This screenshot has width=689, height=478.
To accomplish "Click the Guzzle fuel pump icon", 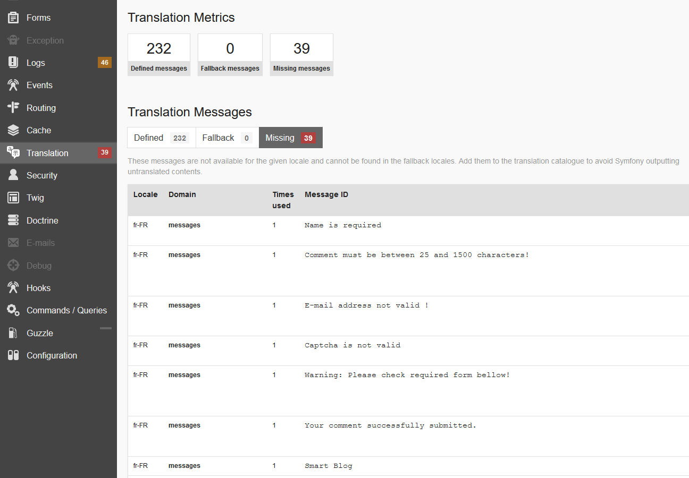I will (13, 333).
